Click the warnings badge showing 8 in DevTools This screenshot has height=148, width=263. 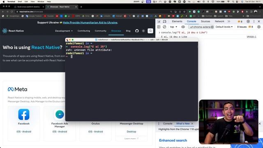[x=240, y=21]
